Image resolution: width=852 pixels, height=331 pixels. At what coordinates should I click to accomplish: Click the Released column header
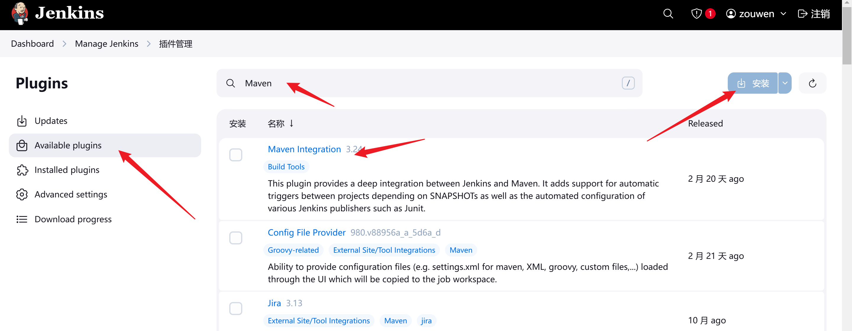(x=705, y=124)
